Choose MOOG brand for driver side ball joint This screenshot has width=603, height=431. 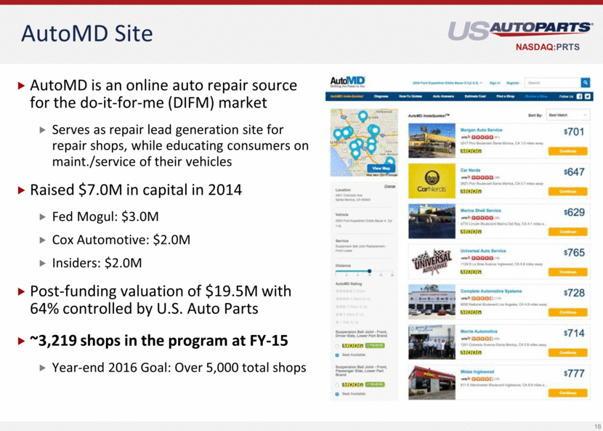[x=337, y=346]
